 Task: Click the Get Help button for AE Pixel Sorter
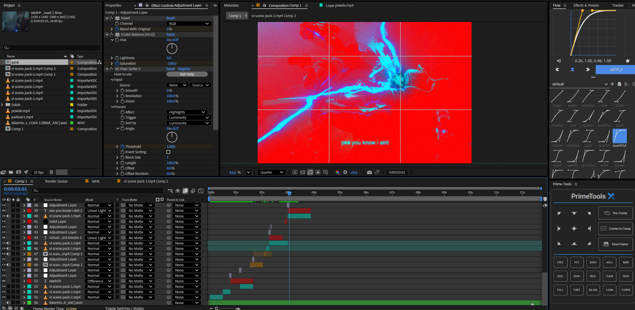[x=187, y=74]
